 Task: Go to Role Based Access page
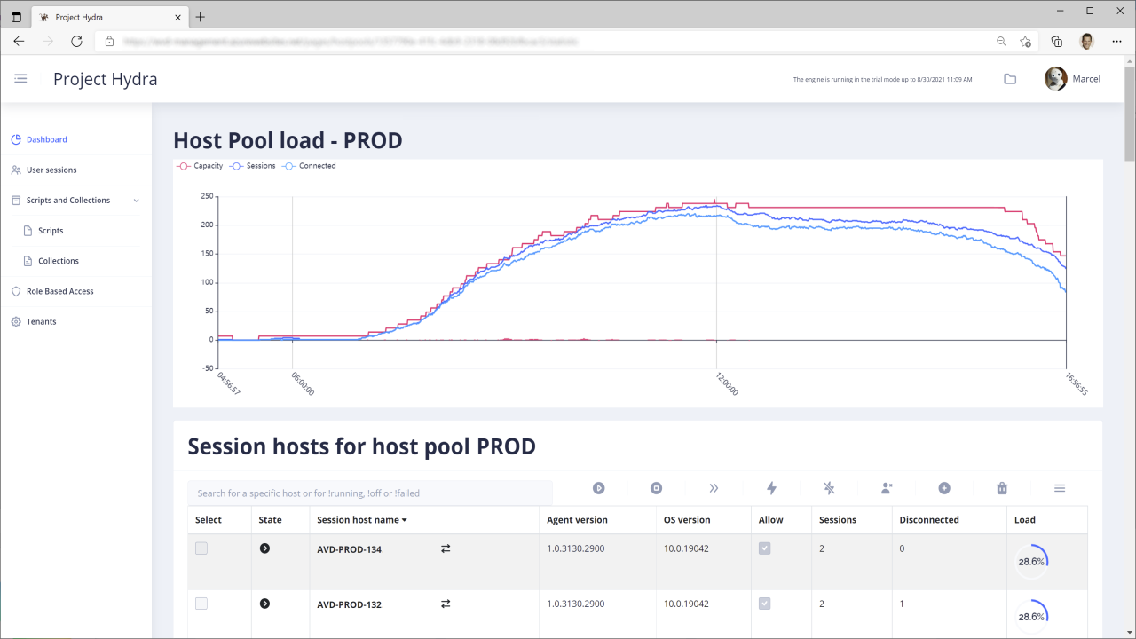59,291
